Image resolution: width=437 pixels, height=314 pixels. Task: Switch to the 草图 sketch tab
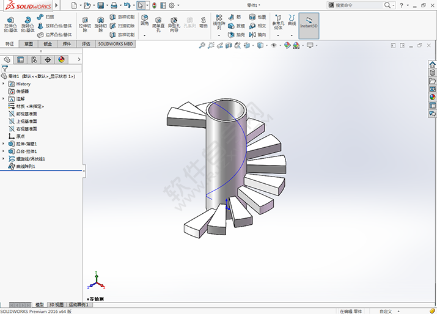(x=28, y=44)
